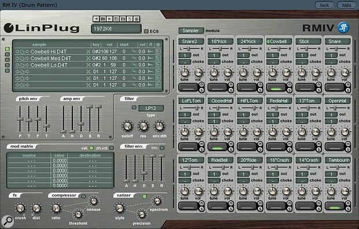The image size is (359, 229).
Task: Click the Mackie running-man logo icon
Action: click(343, 28)
